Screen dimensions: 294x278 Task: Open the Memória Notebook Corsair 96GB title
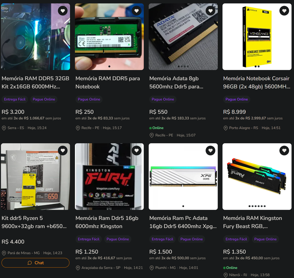(257, 82)
